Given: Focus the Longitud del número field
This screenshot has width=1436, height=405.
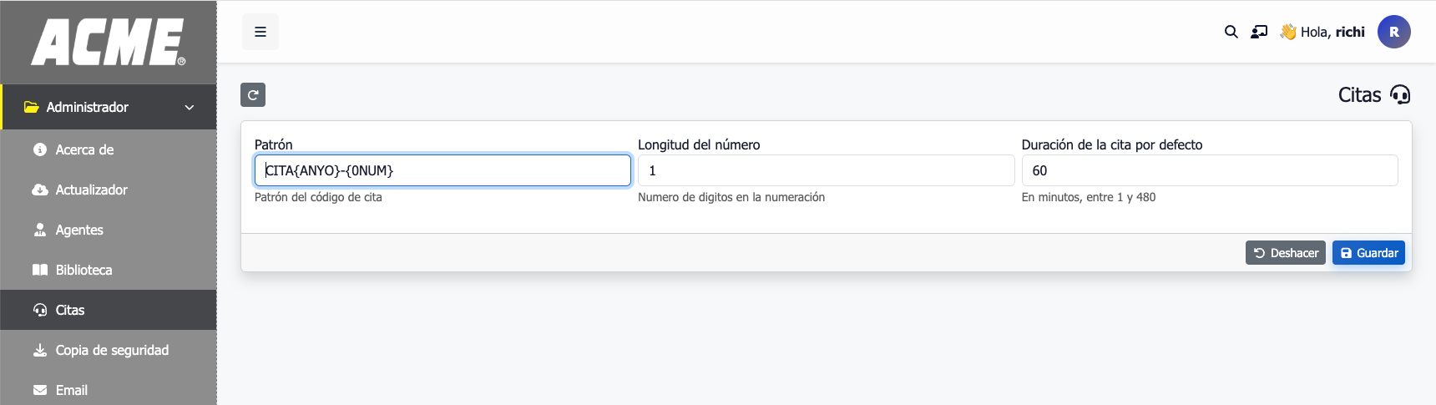Looking at the screenshot, I should (825, 170).
